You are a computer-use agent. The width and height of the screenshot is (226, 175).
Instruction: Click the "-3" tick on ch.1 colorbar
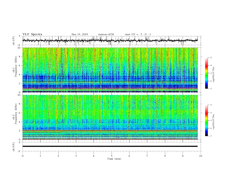point(210,57)
